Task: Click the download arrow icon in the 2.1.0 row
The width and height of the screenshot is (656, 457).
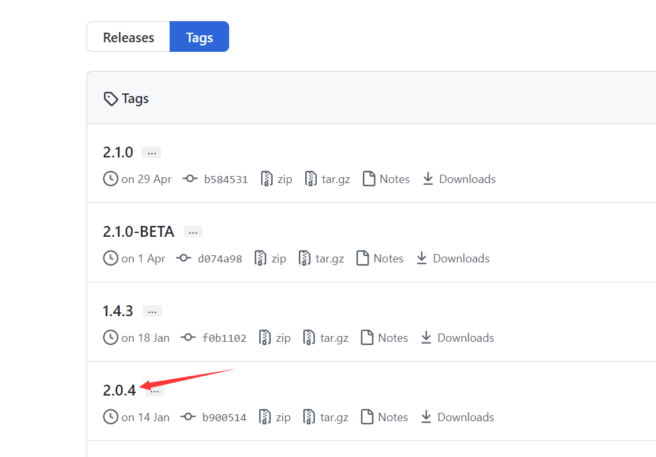Action: tap(428, 179)
